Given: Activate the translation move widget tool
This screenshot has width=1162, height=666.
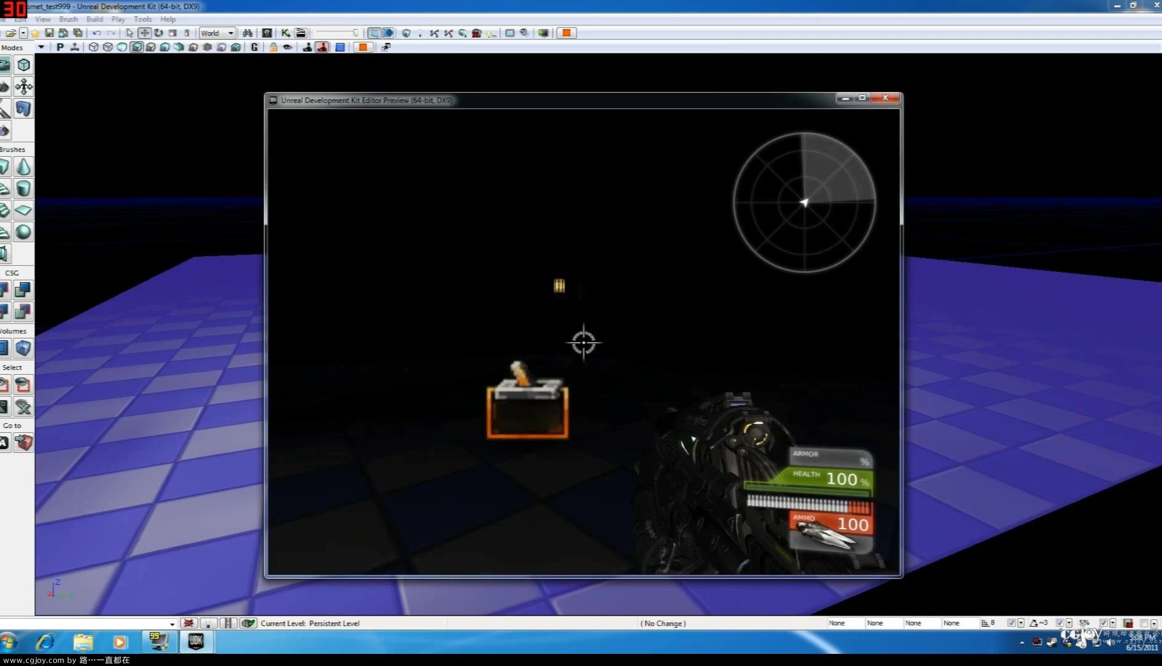Looking at the screenshot, I should tap(144, 33).
